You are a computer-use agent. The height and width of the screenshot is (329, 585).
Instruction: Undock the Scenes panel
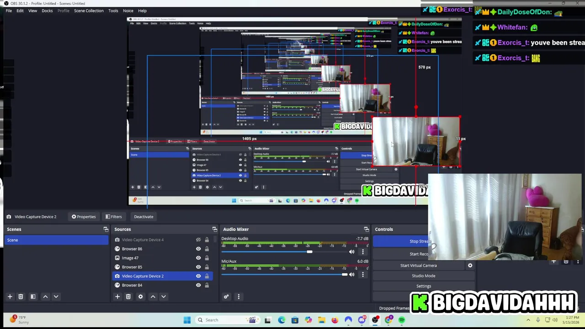(x=106, y=229)
